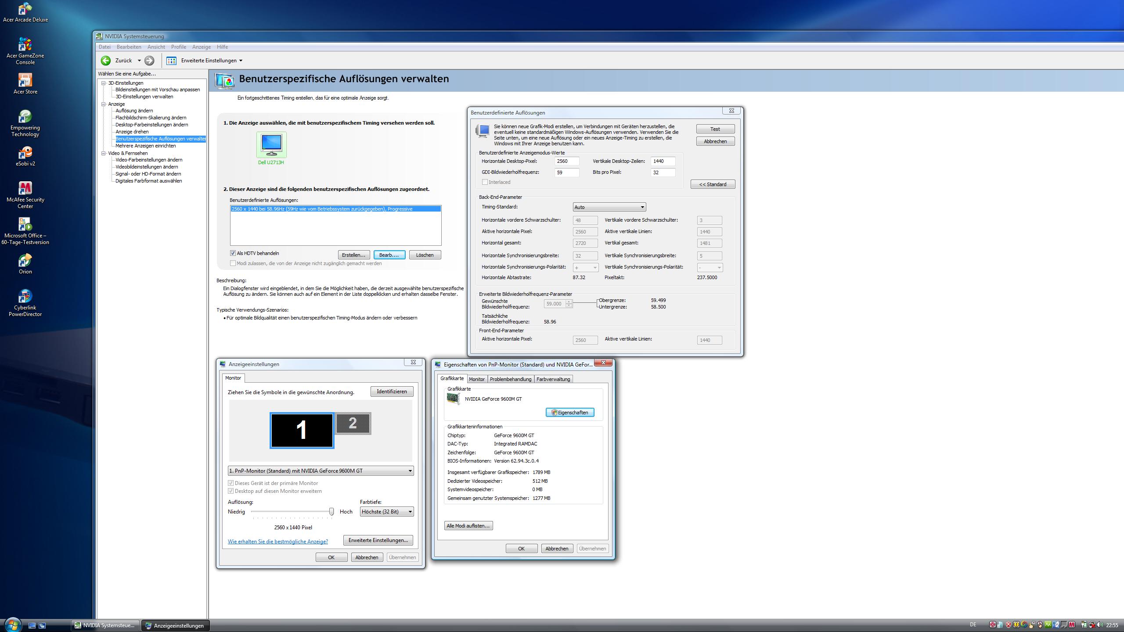The image size is (1124, 632).
Task: Click the Windows Start orb
Action: point(12,625)
